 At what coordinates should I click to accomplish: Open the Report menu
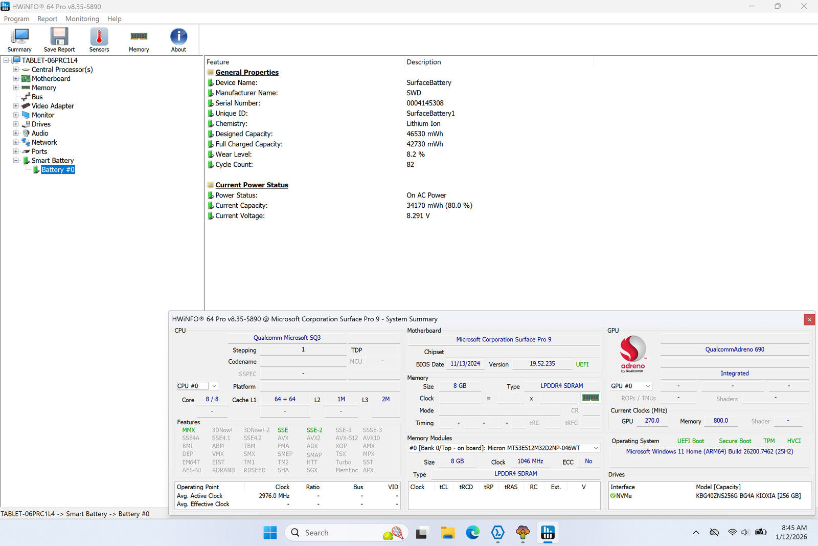(47, 18)
